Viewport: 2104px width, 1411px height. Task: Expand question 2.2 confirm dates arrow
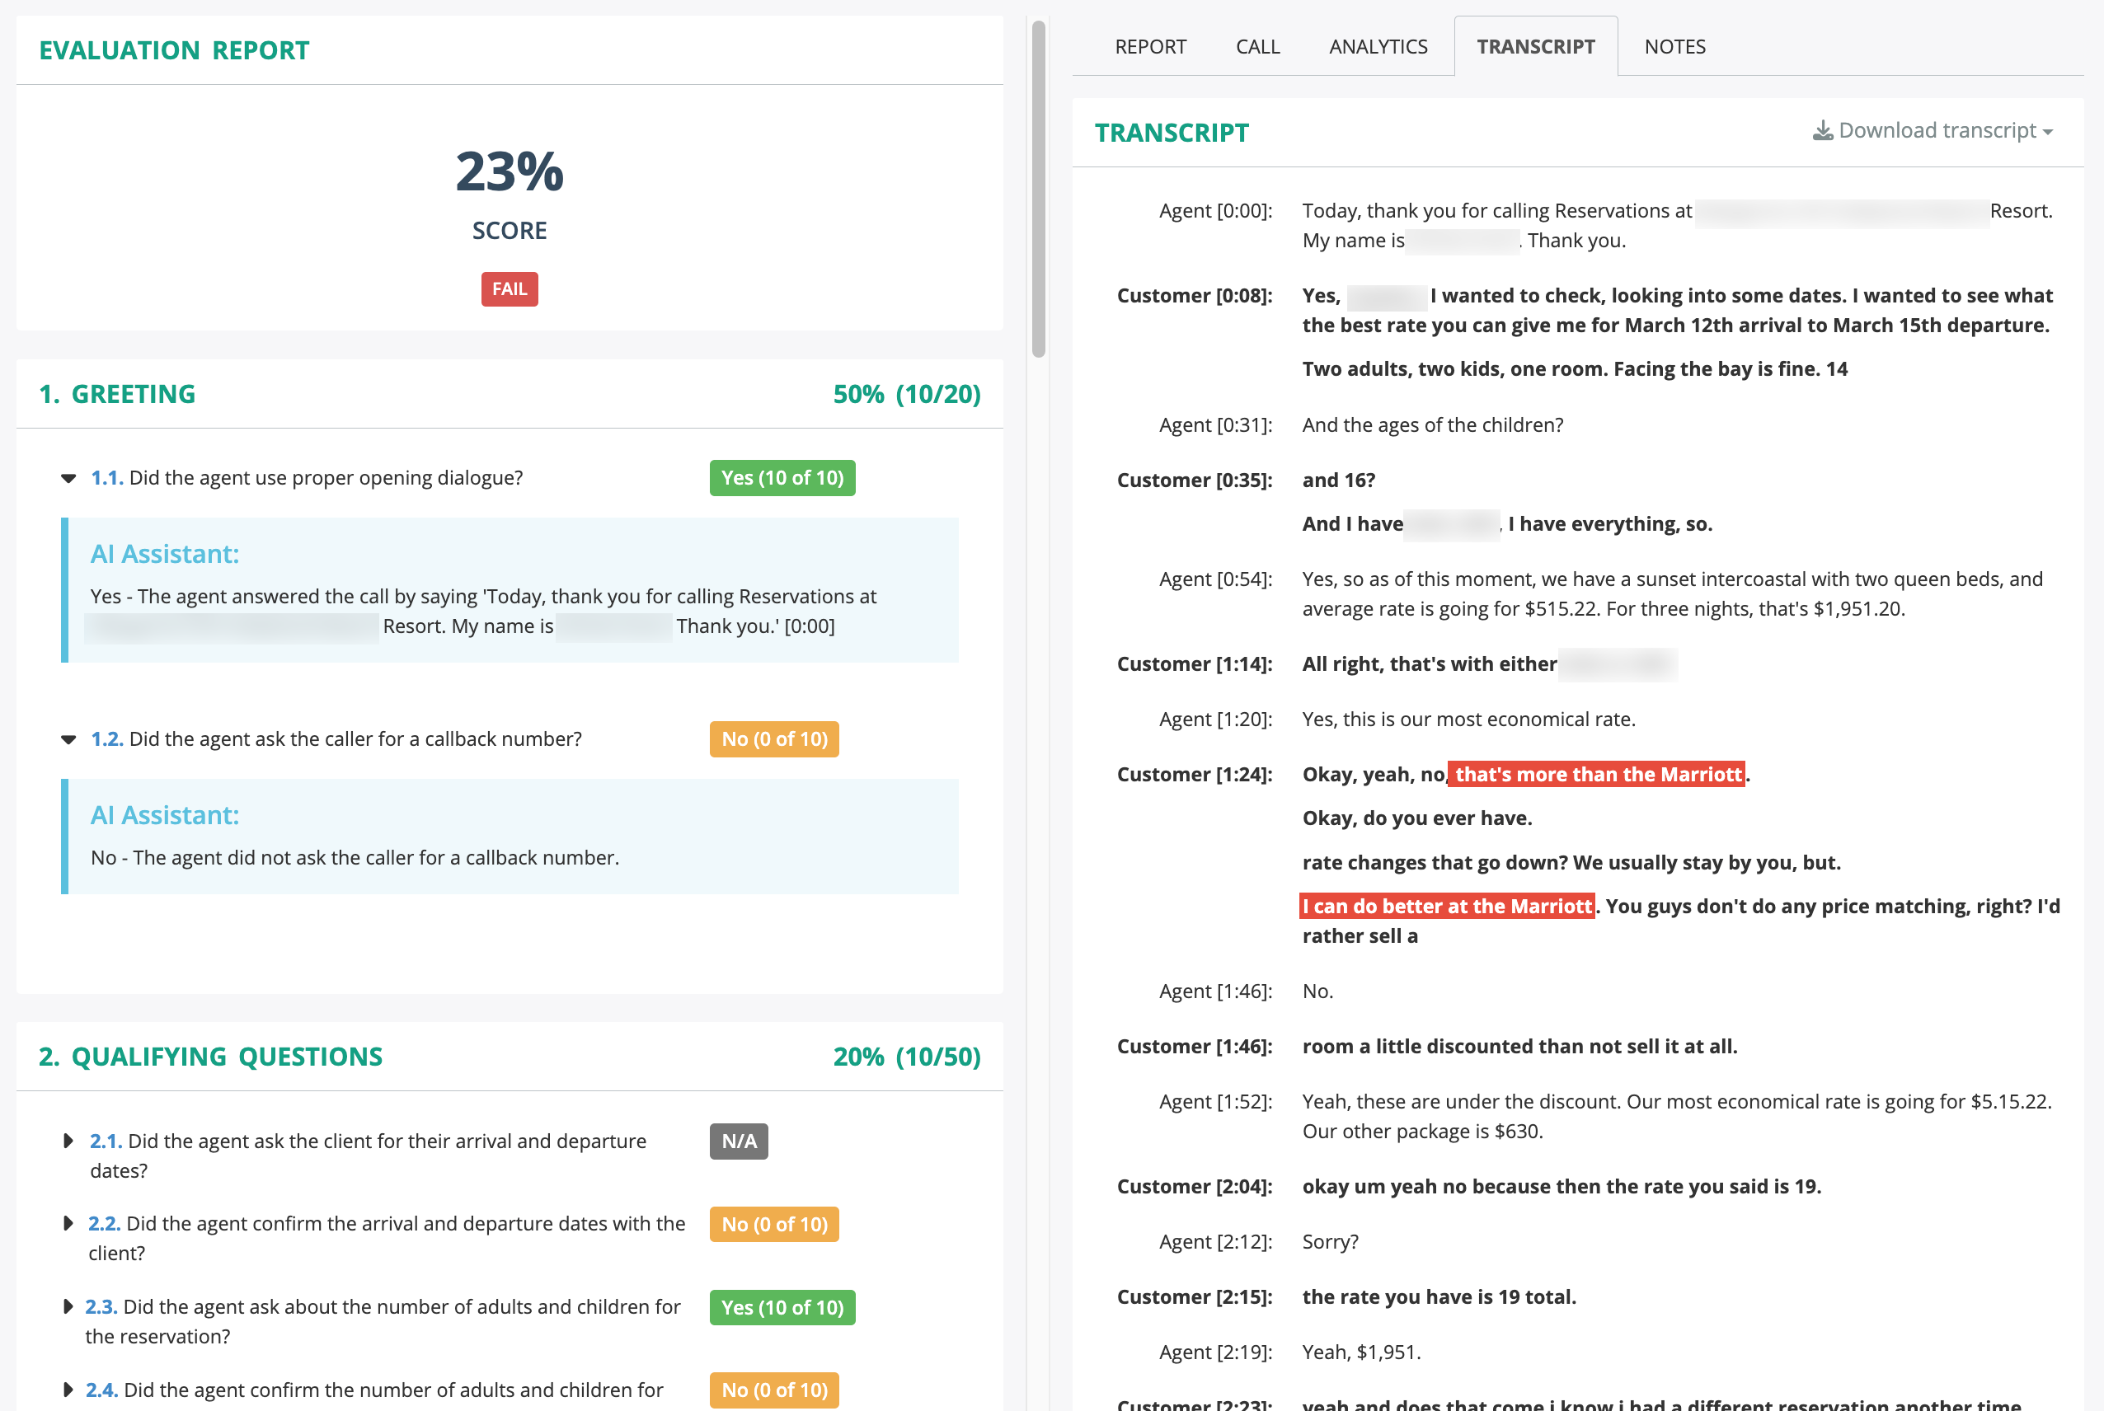point(68,1224)
